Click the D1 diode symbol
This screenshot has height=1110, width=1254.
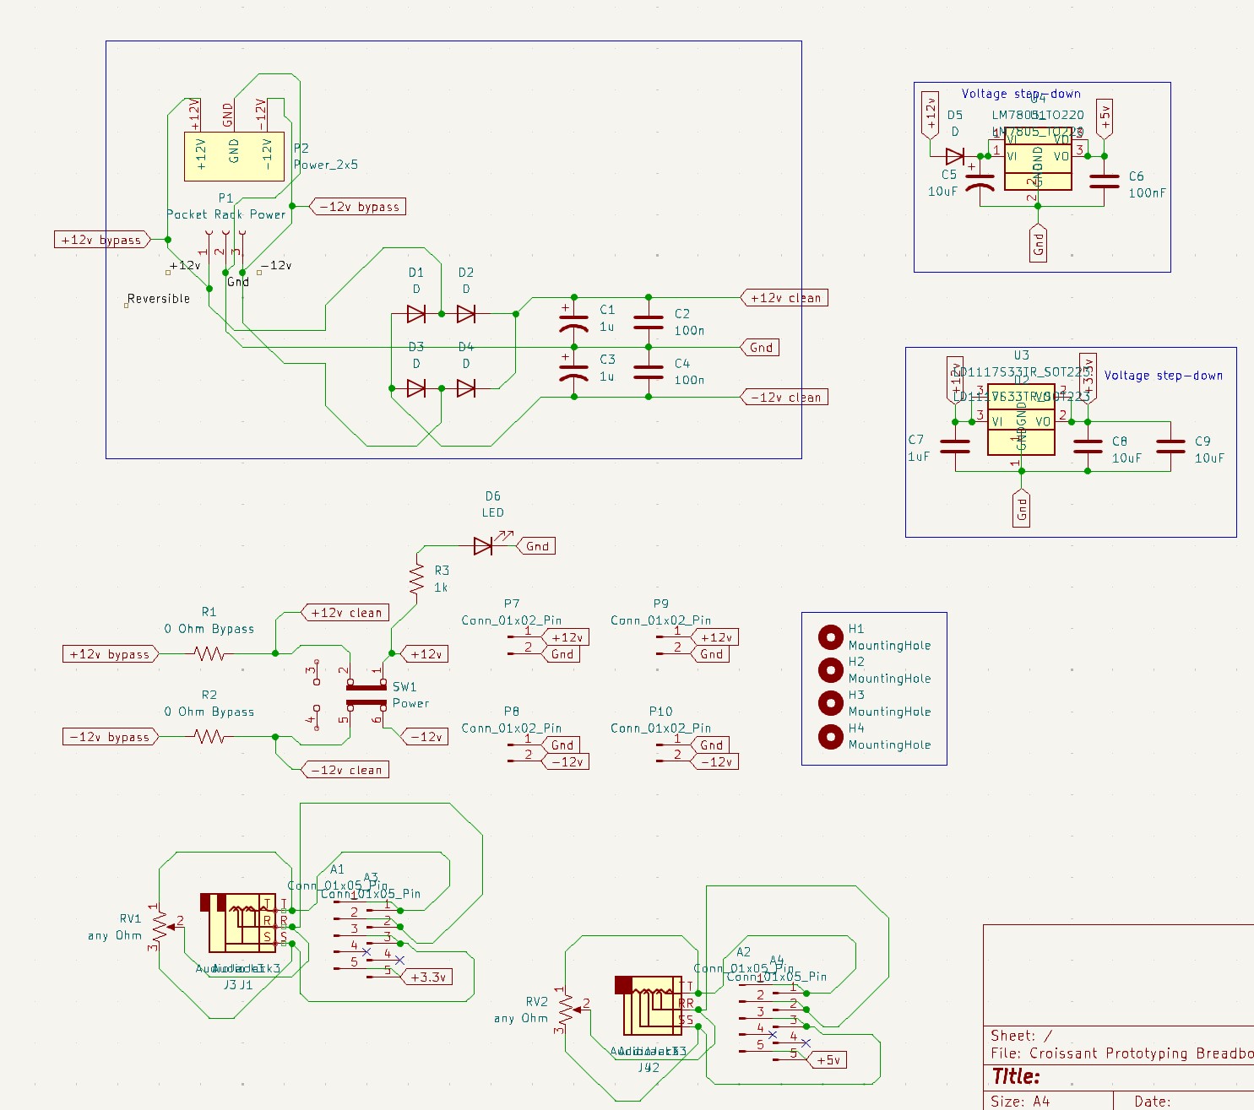(415, 314)
